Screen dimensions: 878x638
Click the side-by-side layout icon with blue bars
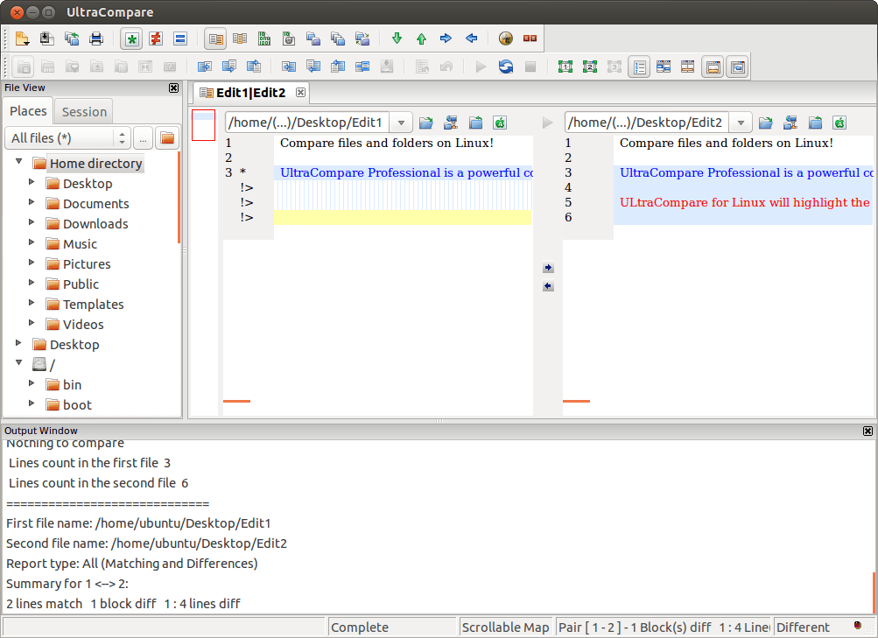pos(664,67)
